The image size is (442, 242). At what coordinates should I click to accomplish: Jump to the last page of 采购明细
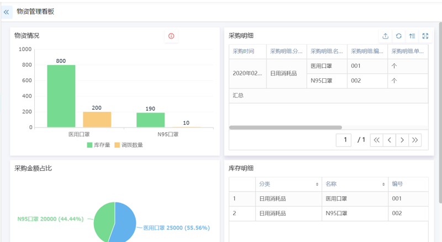(x=415, y=140)
